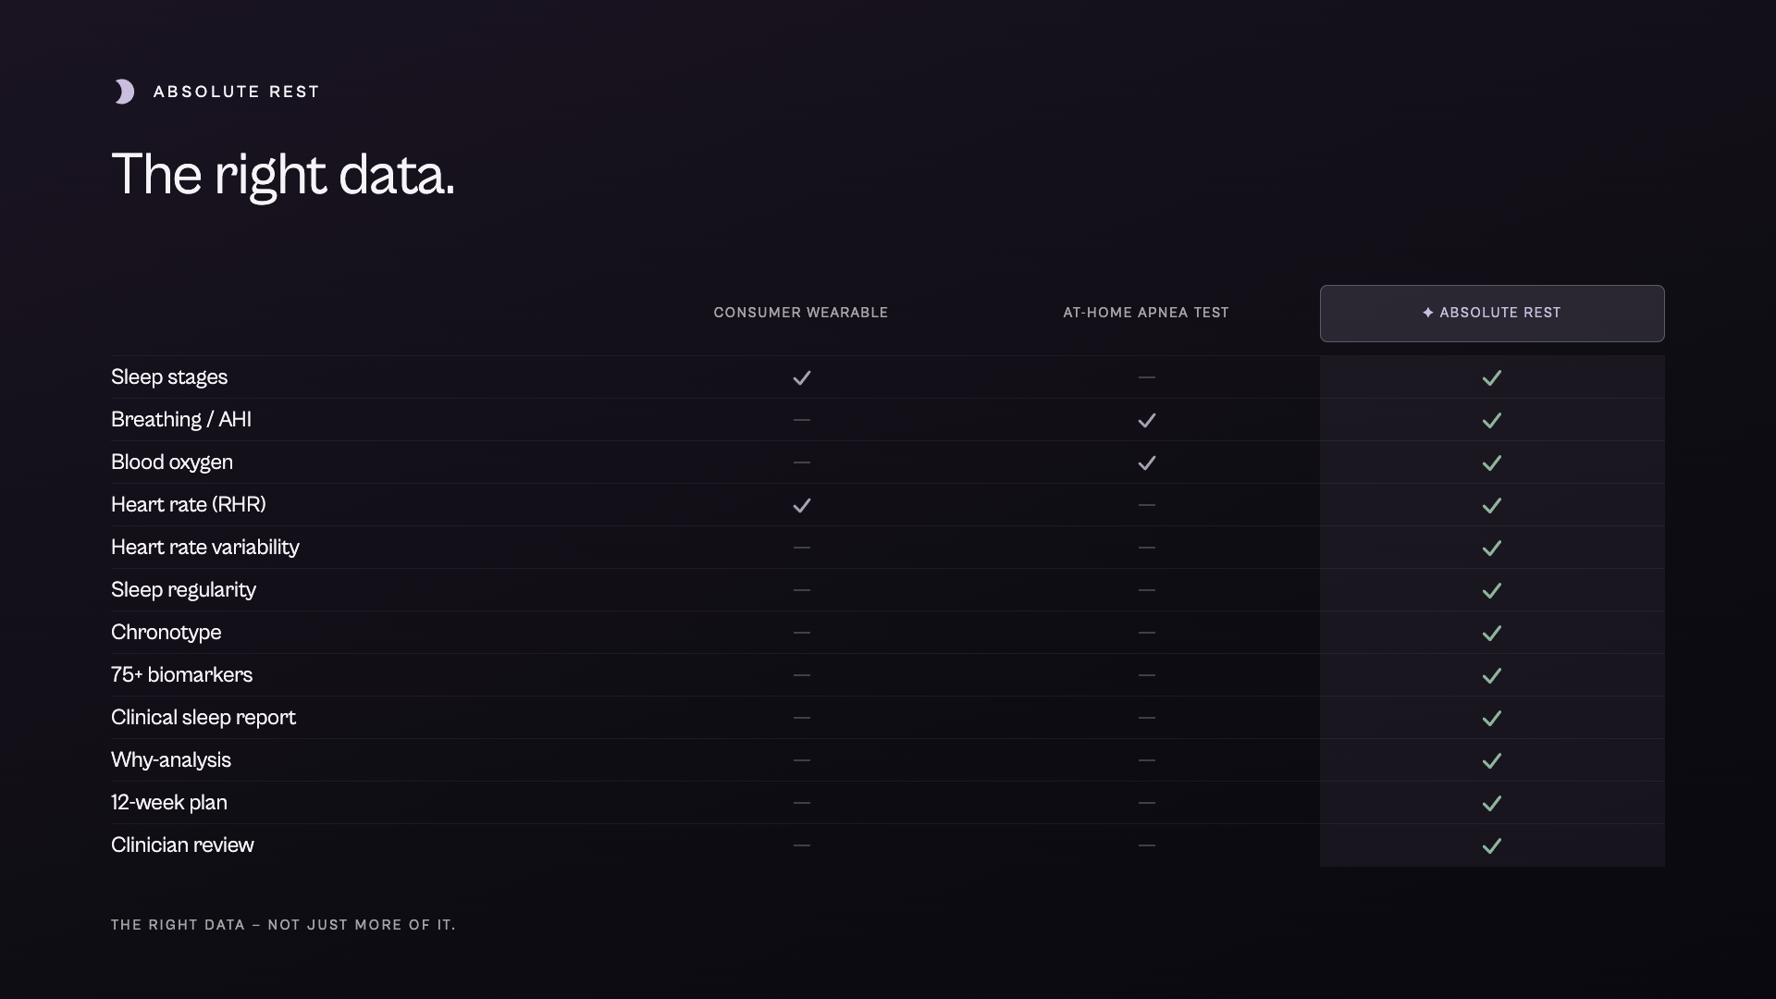Click the Why-analysis row label

171,760
